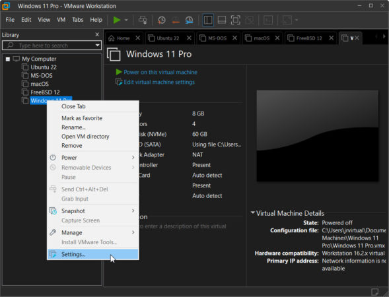Toggle the library sidebar view icon
Image resolution: width=389 pixels, height=297 pixels.
pos(208,20)
